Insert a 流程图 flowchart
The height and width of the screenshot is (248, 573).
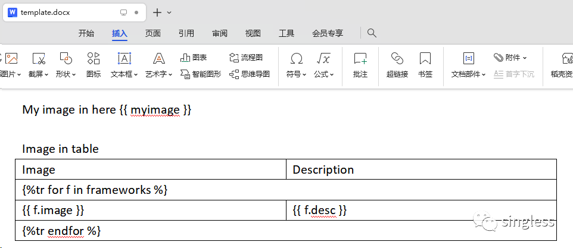(x=246, y=58)
